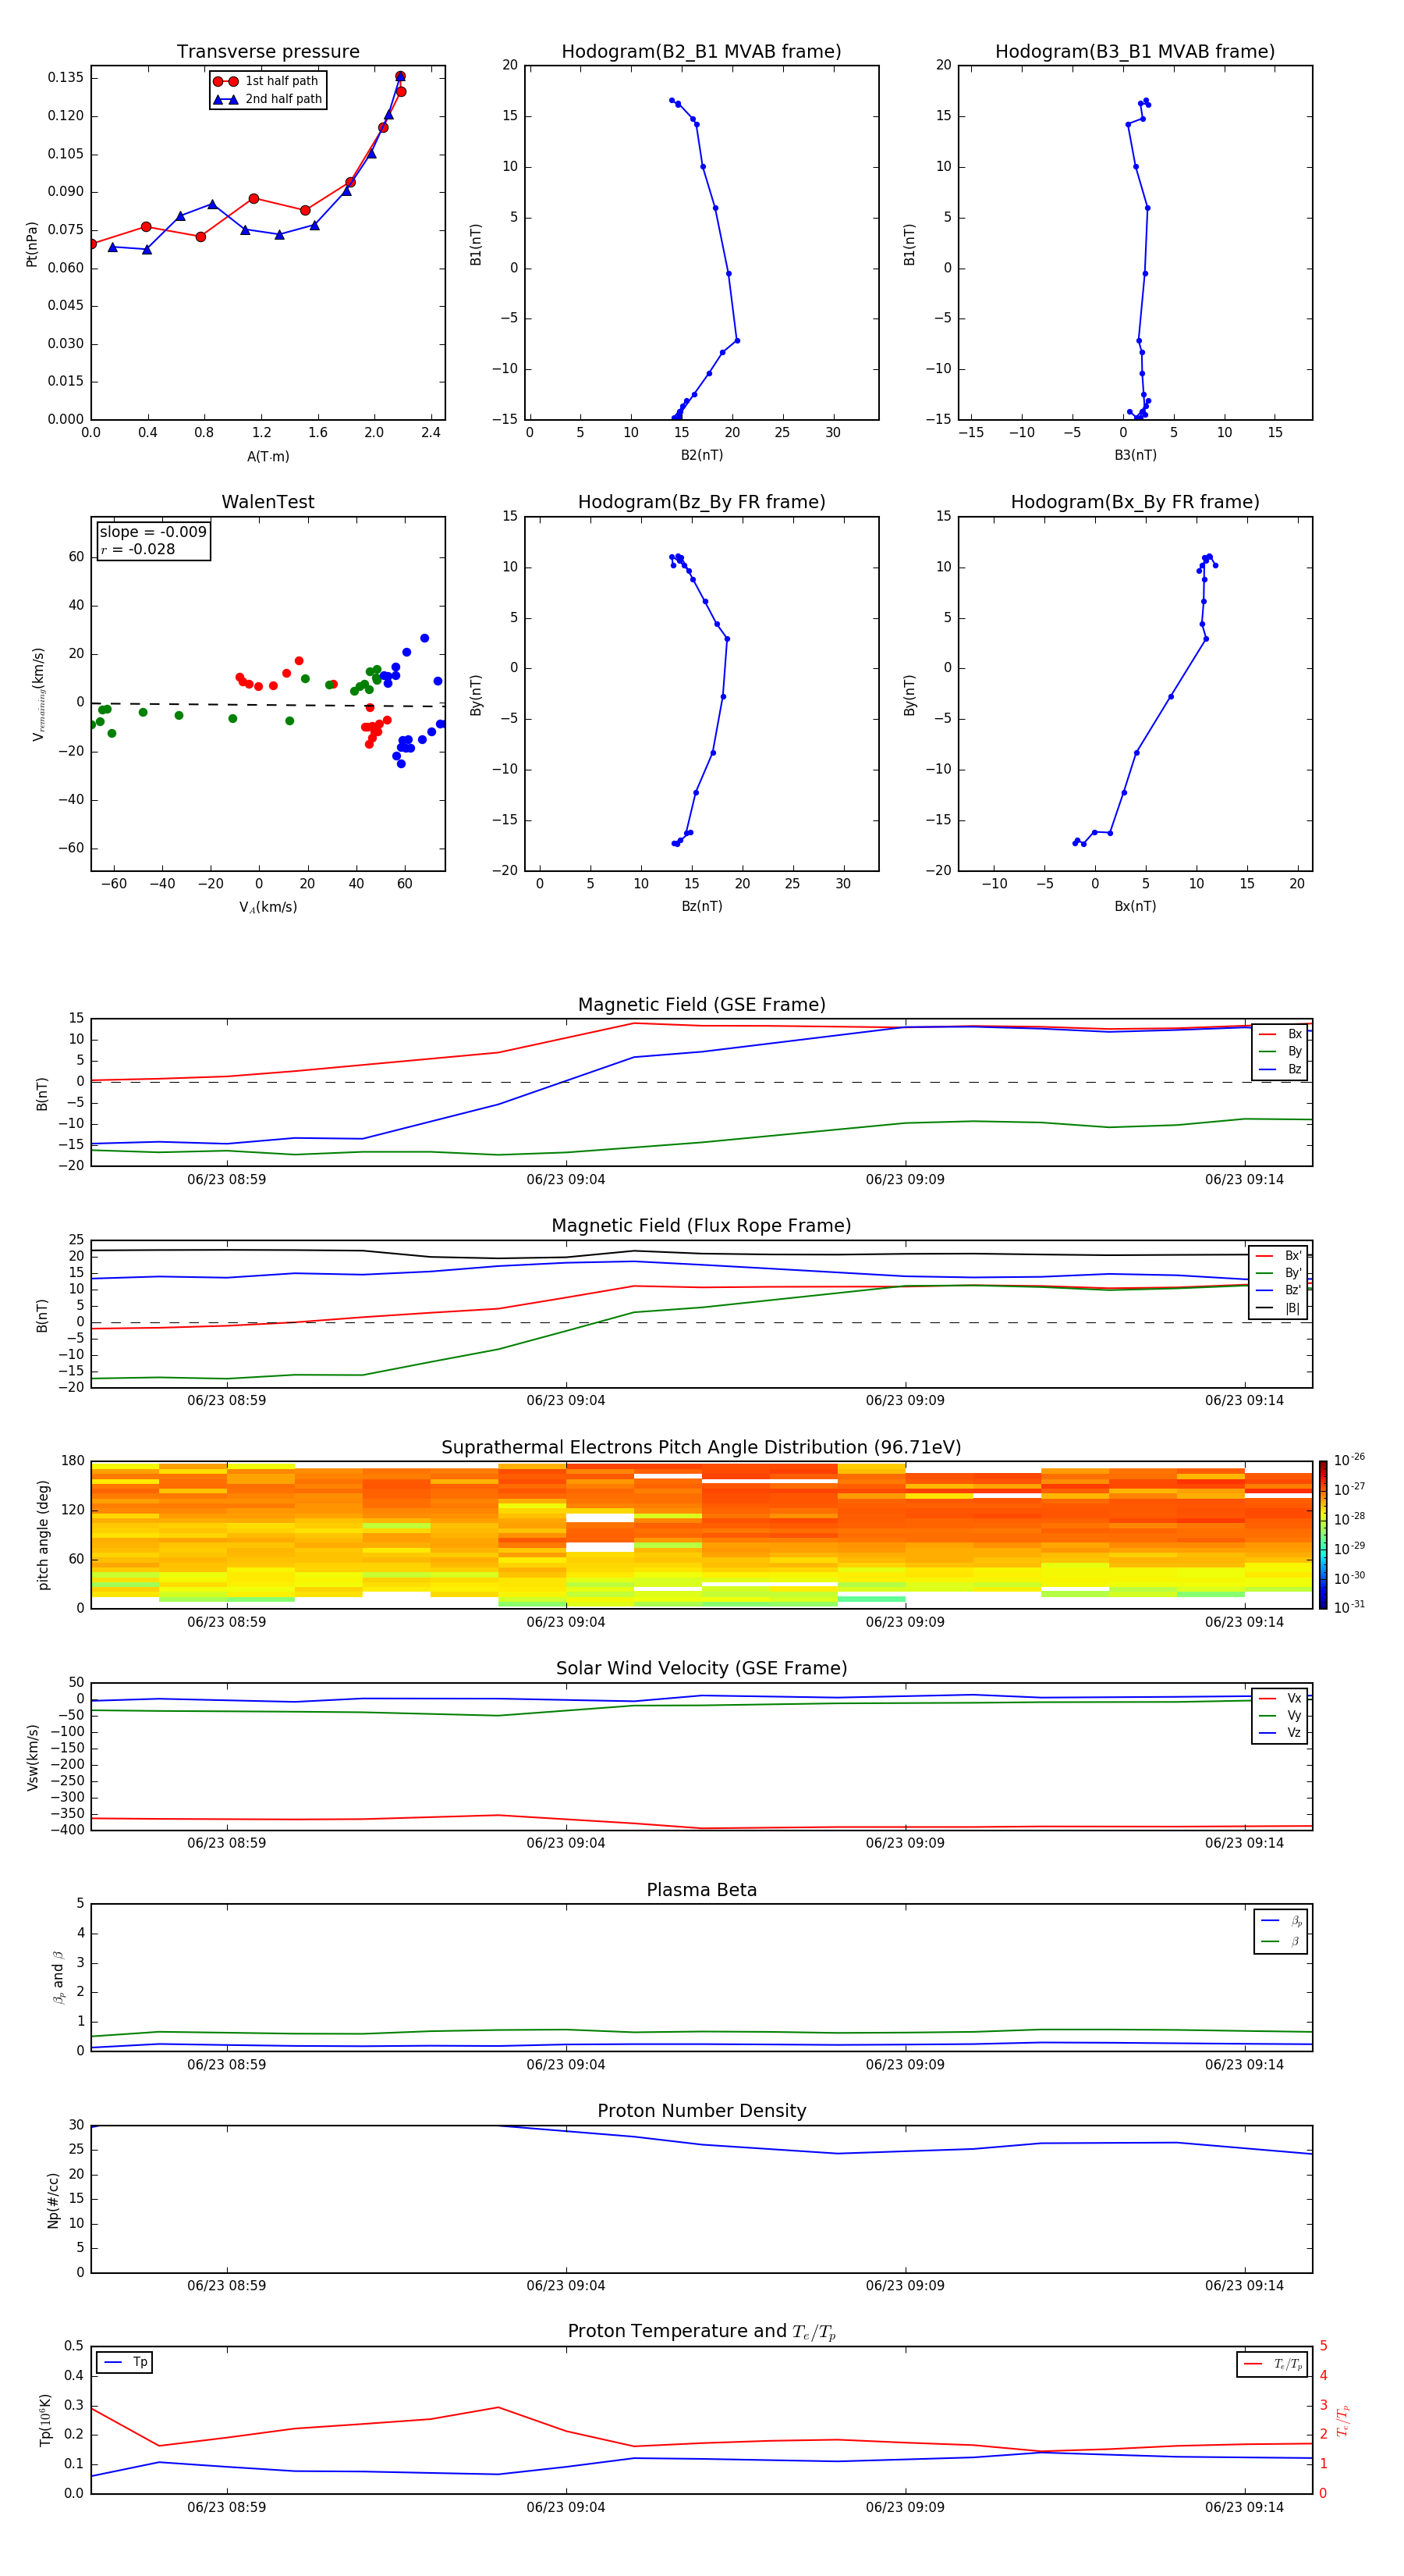Viewport: 1404px width, 2576px height.
Task: Click "06/23 08:59" tick under GSE magnetic field panel
Action: click(227, 1180)
